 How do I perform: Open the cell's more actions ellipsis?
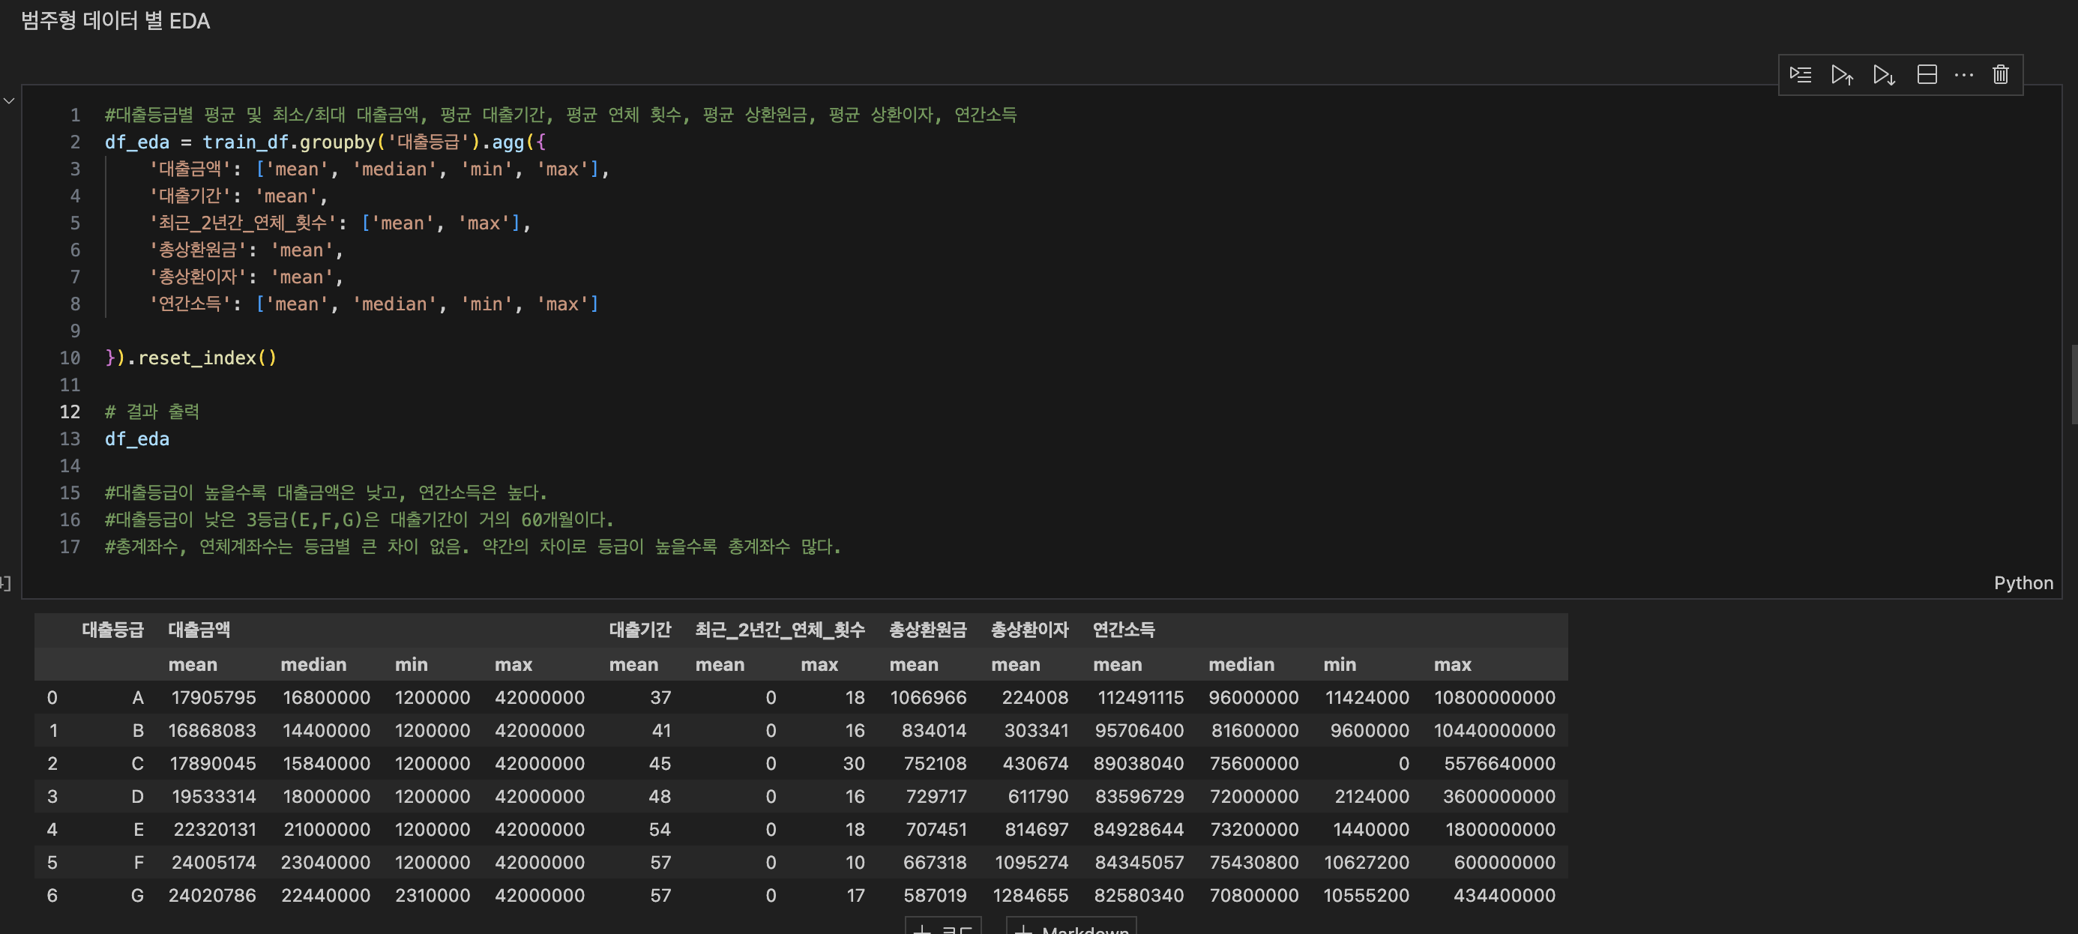pos(1963,75)
